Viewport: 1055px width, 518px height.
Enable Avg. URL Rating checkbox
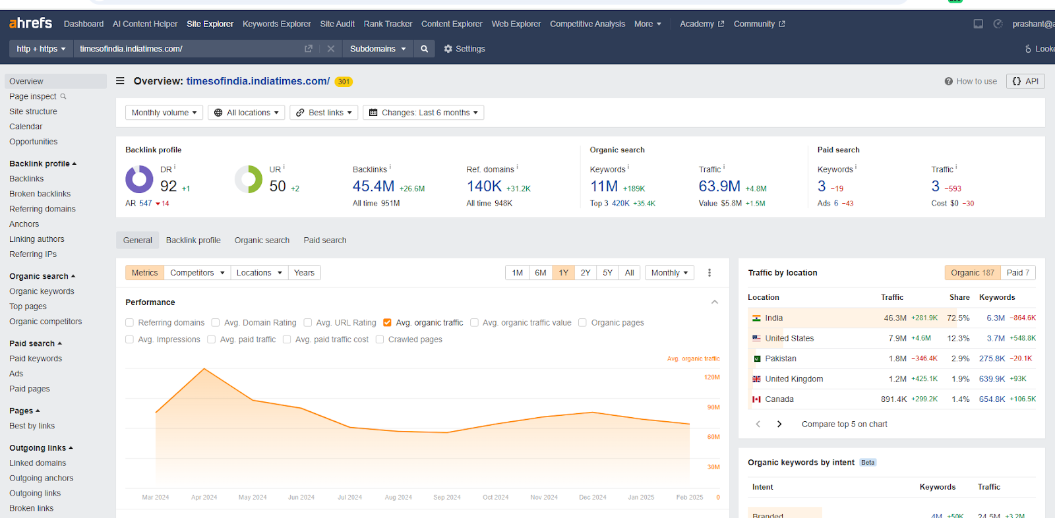tap(307, 323)
